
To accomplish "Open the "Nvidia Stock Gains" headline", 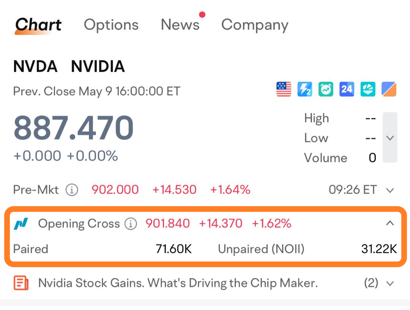I will [x=178, y=283].
